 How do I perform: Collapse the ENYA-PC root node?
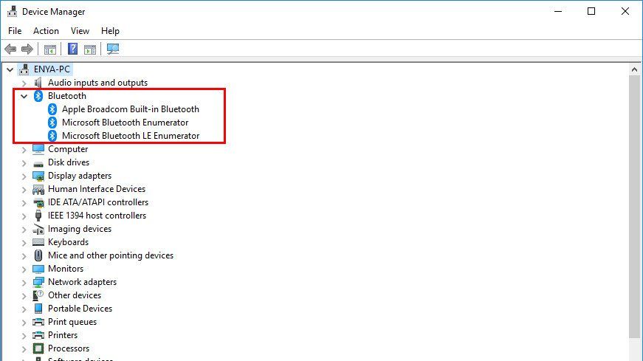(x=10, y=69)
